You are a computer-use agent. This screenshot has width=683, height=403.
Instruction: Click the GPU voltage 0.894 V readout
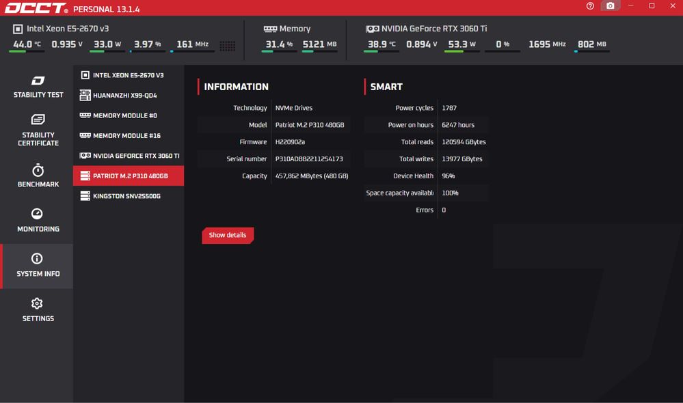click(422, 44)
